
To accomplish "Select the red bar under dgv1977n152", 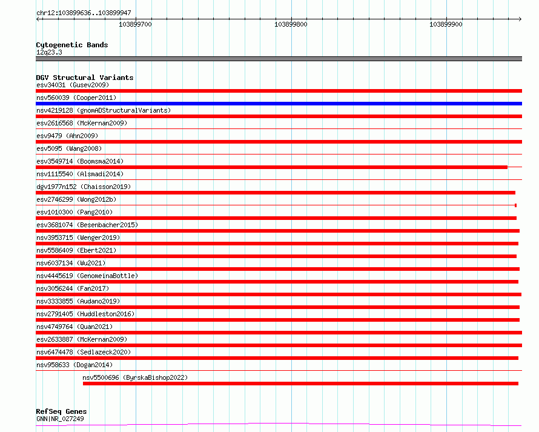I will [x=276, y=193].
